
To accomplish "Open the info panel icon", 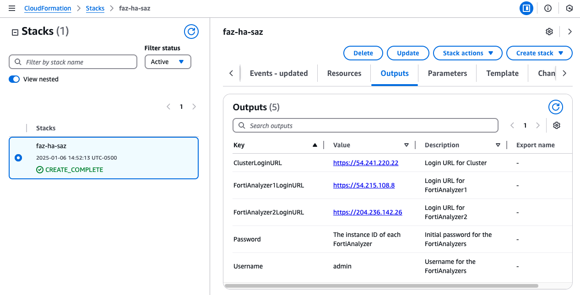I will click(x=548, y=8).
